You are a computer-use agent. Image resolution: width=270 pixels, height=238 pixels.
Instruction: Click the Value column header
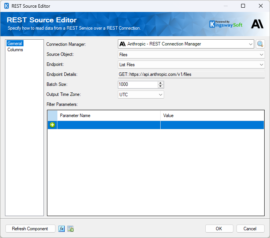[212, 116]
